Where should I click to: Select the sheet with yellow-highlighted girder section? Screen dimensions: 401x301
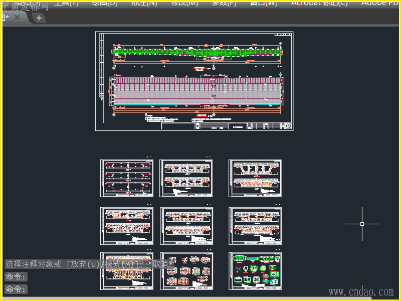(x=127, y=271)
